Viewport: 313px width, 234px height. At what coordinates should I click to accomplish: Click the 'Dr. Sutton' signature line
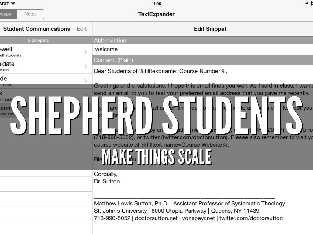[x=107, y=182]
